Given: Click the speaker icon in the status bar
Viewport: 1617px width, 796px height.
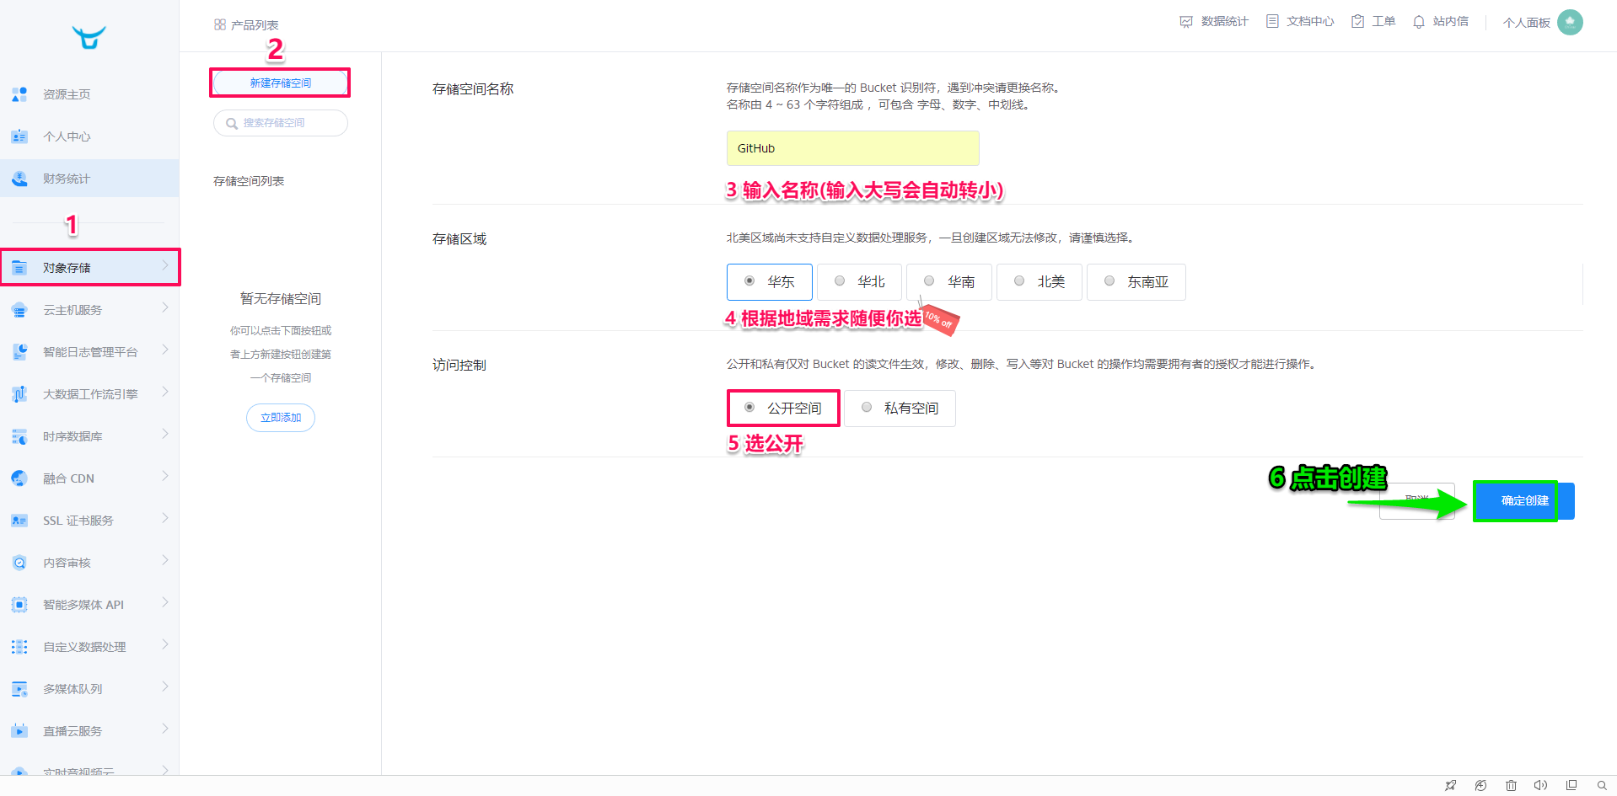Looking at the screenshot, I should (1540, 785).
